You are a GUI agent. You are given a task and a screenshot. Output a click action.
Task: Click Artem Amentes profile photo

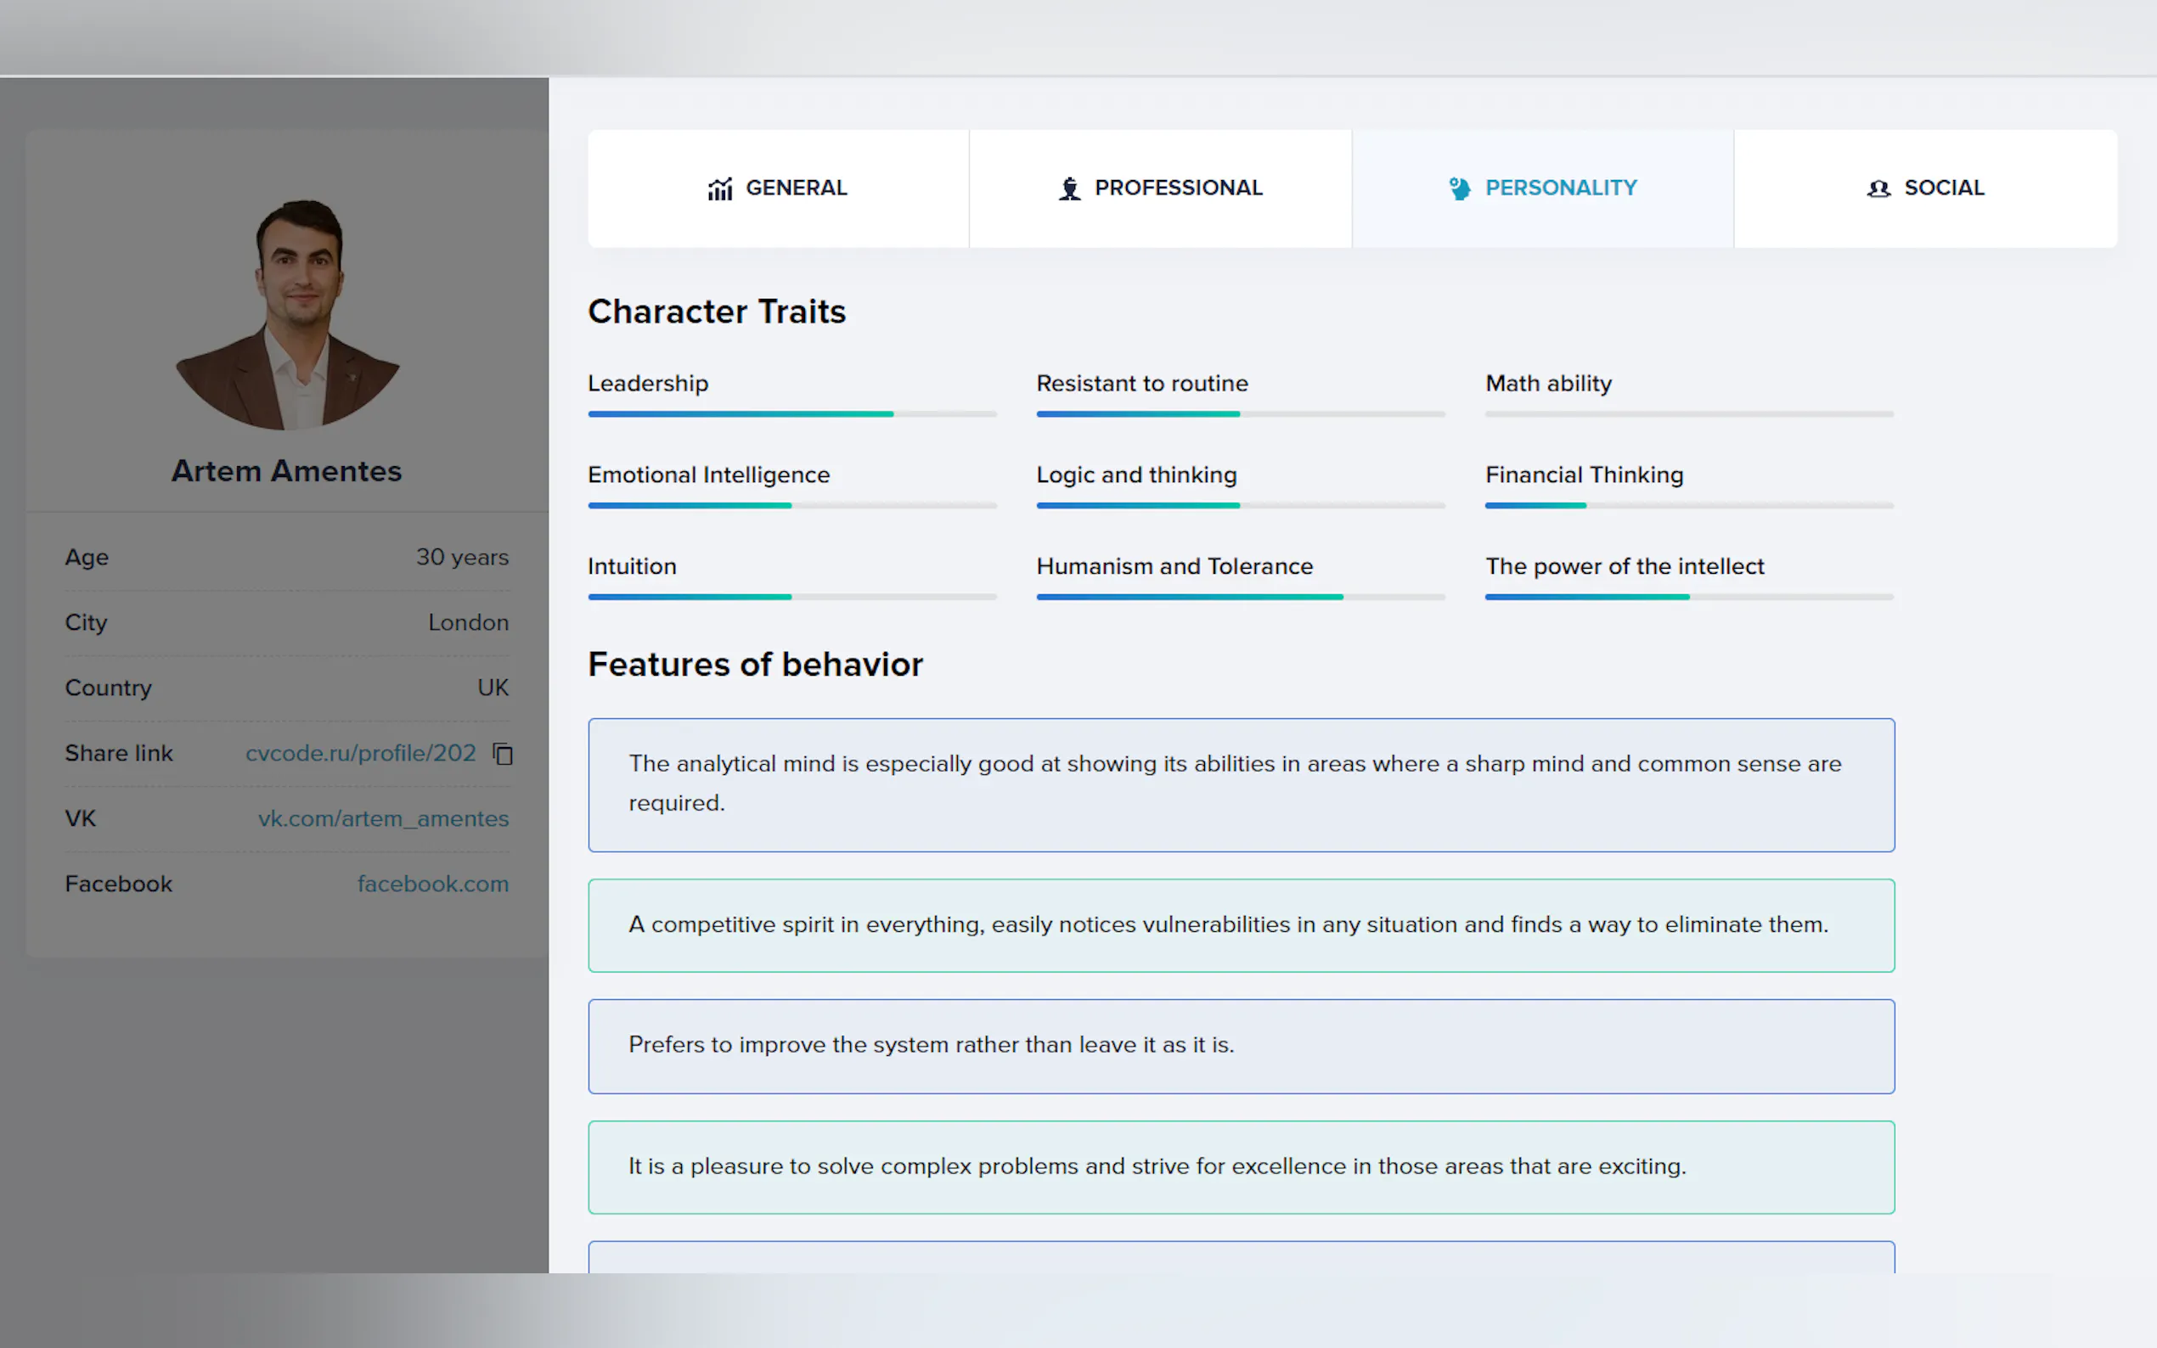288,314
